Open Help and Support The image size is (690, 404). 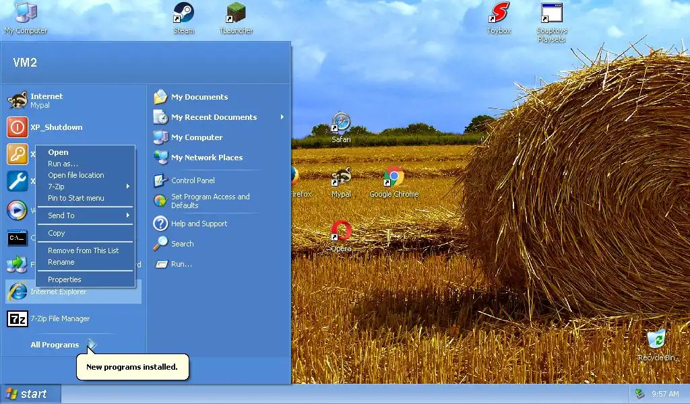(219, 224)
